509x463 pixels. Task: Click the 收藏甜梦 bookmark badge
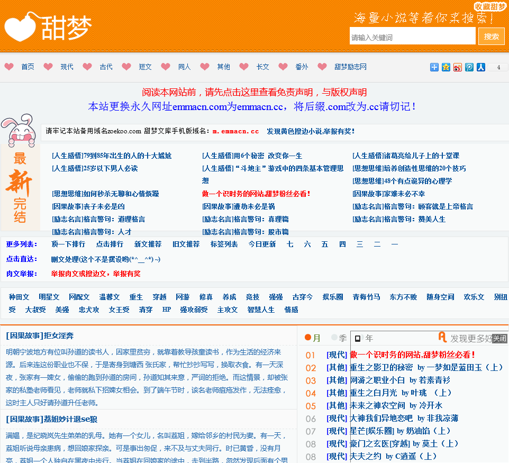[x=490, y=6]
